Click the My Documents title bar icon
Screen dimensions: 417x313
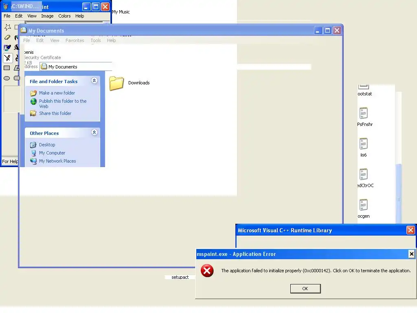pyautogui.click(x=24, y=30)
